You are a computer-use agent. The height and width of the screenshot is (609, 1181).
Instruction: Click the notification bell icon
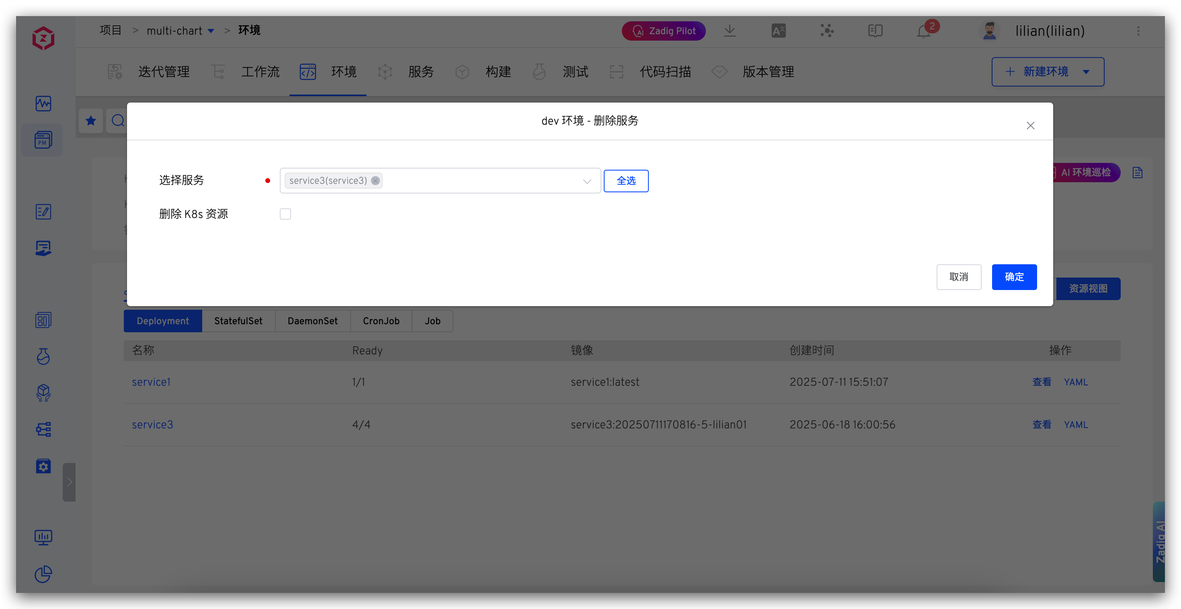point(923,31)
